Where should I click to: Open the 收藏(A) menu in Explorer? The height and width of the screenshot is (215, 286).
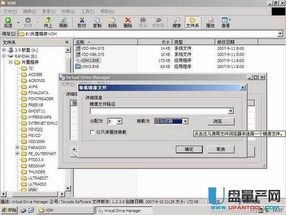point(68,11)
